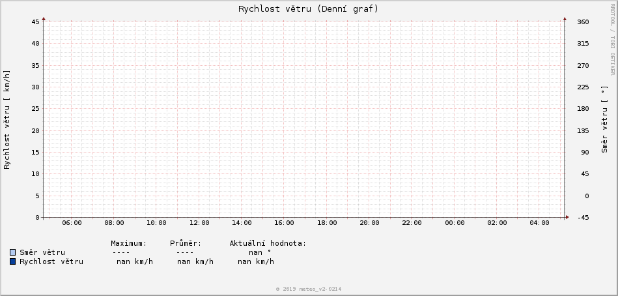
Task: Click the Rychlost větru legend label text
Action: pos(51,261)
